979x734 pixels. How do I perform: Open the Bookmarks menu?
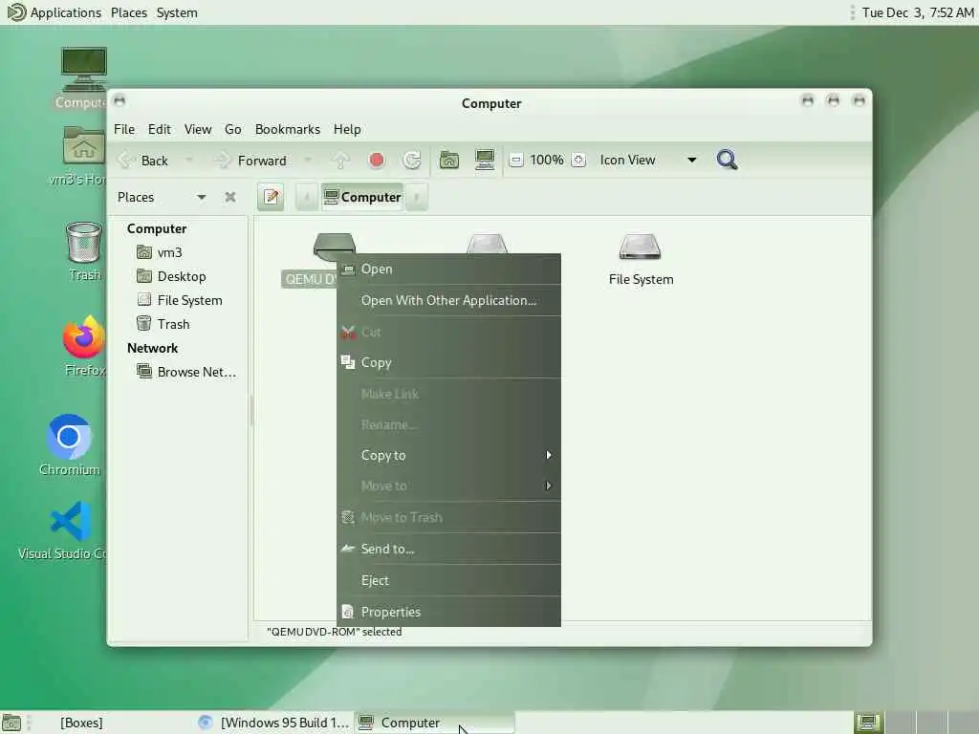coord(288,129)
